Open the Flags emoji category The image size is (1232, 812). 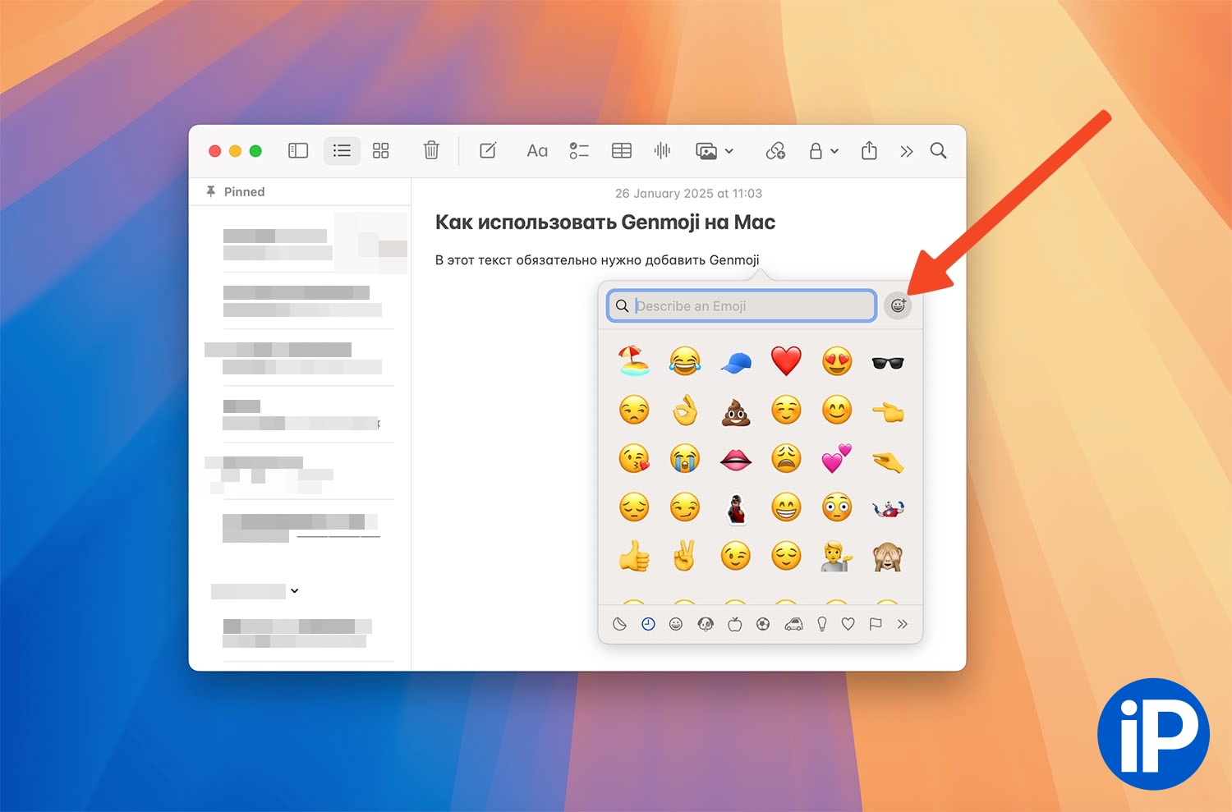(x=876, y=624)
